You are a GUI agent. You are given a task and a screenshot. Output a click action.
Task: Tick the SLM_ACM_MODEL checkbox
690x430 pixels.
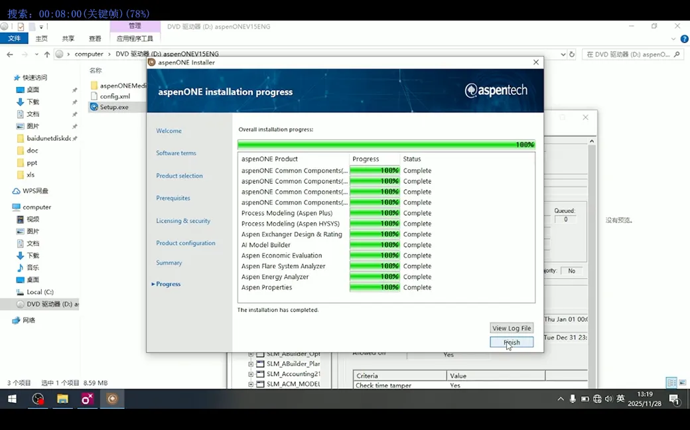[x=260, y=384]
